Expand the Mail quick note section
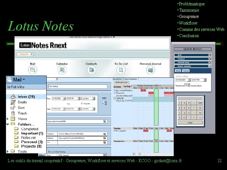 click(x=209, y=55)
